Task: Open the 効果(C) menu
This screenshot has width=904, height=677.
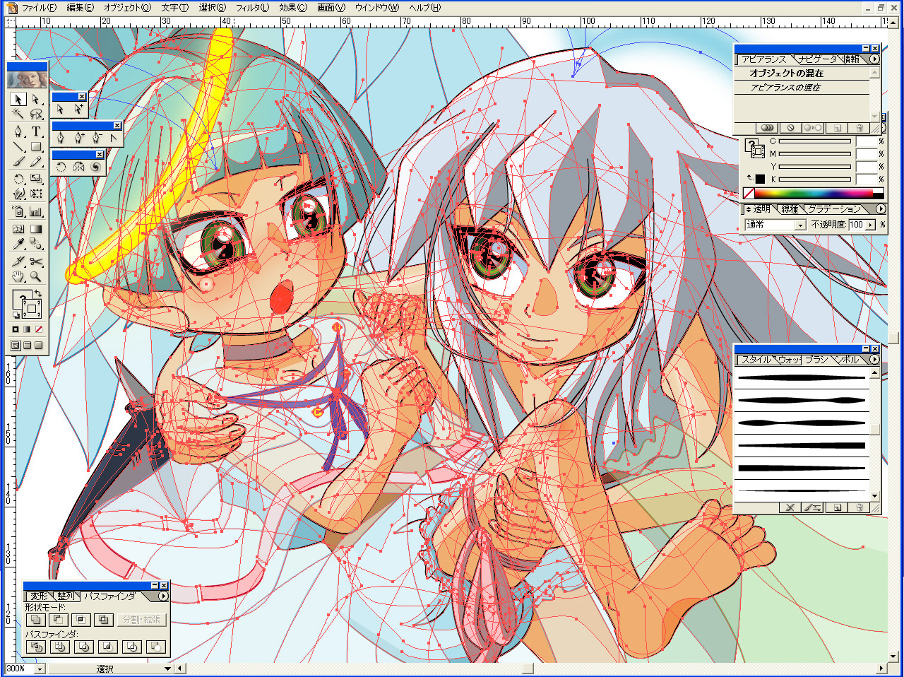Action: point(292,8)
